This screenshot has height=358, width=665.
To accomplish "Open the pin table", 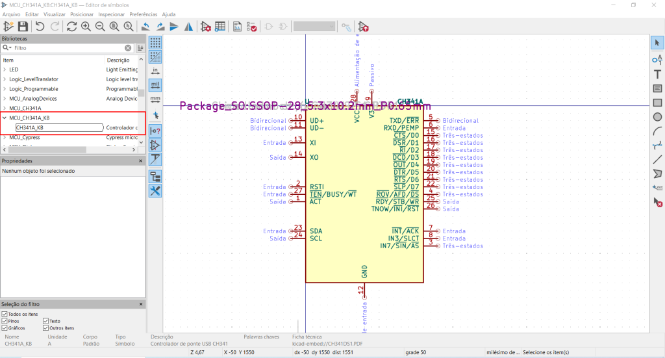I will (x=220, y=27).
